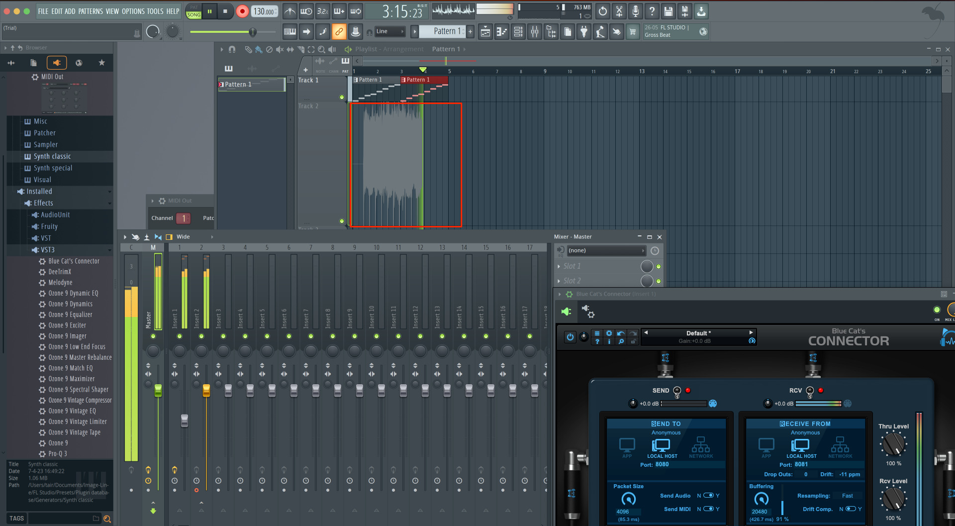Open the PATTERNS menu
Screen dimensions: 955x526
[91, 11]
